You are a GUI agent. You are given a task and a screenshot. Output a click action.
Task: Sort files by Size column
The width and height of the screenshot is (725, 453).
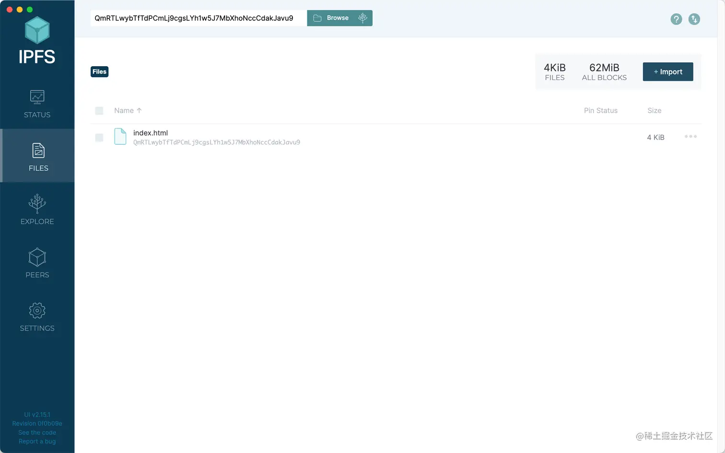[655, 111]
